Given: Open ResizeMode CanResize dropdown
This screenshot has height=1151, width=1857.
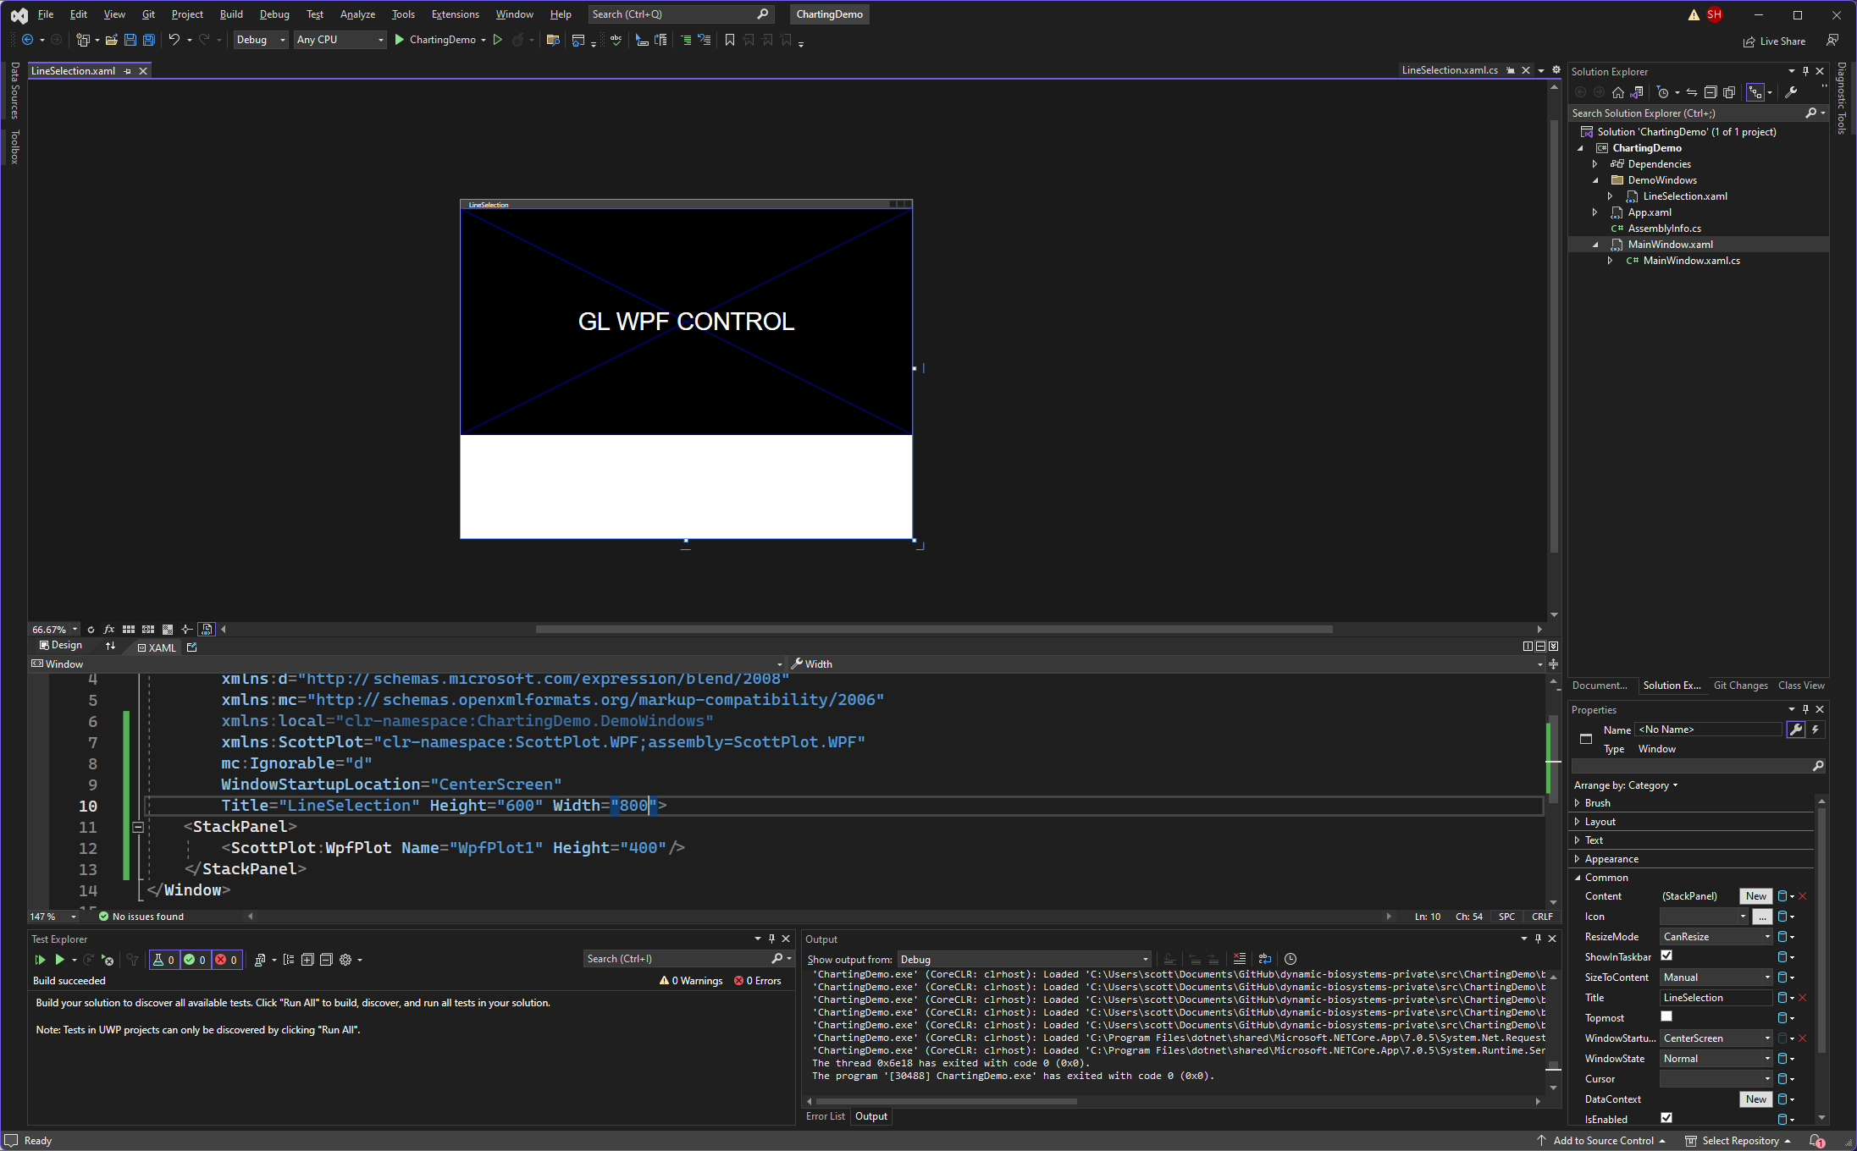Looking at the screenshot, I should point(1716,937).
